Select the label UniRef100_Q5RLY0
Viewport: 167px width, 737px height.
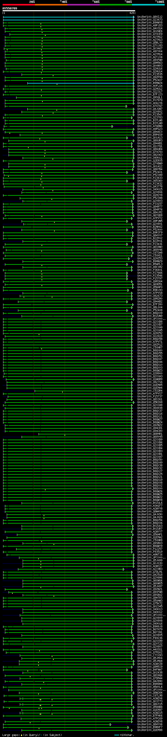(150, 43)
